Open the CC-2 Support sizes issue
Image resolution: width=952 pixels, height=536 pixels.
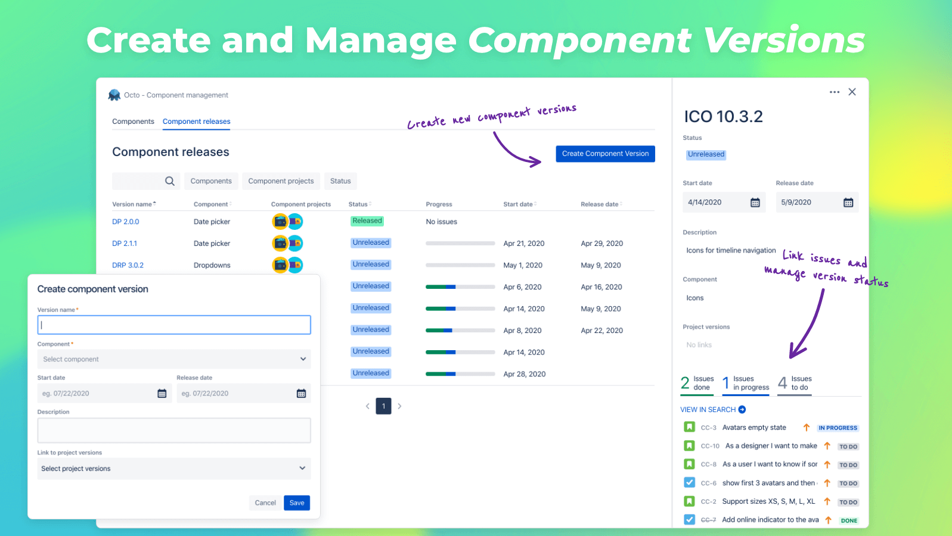click(x=768, y=501)
